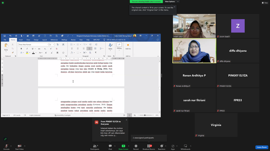
Task: Click the green Share Screen button
Action: [123, 147]
